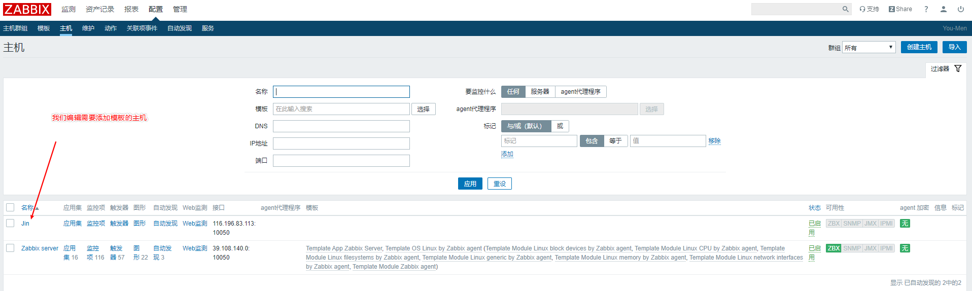Open the 配置 menu
Viewport: 972px width, 291px height.
(156, 9)
